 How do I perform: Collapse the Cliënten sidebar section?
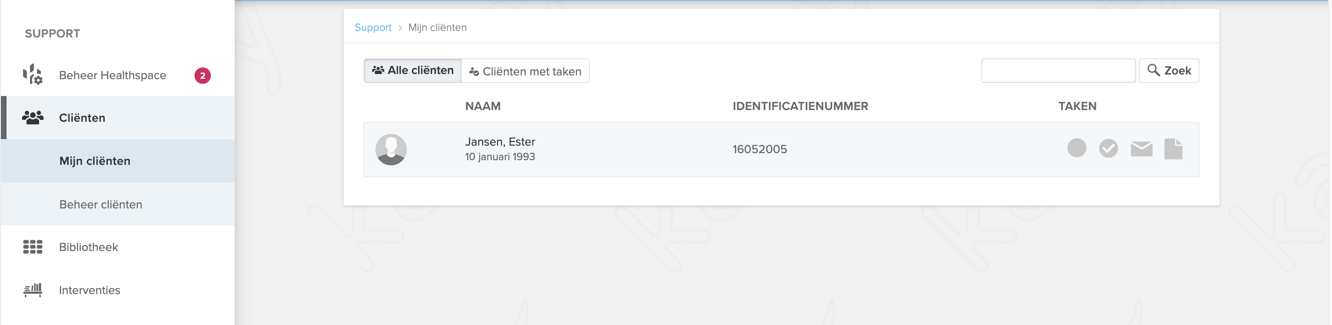click(x=118, y=118)
